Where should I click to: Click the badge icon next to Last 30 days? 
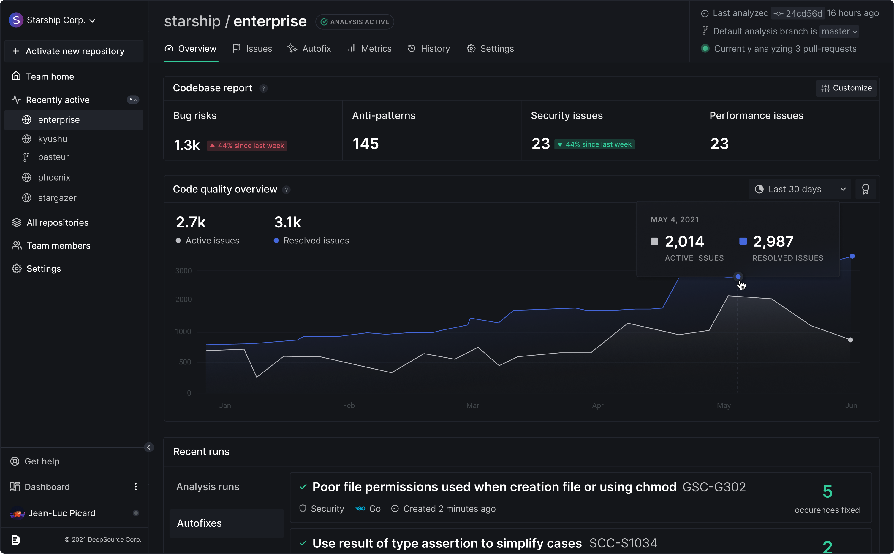pos(865,190)
